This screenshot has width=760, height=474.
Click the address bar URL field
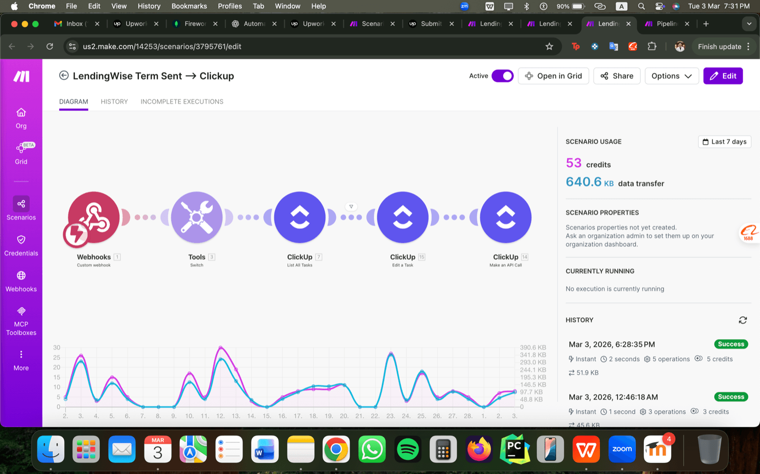[x=313, y=47]
